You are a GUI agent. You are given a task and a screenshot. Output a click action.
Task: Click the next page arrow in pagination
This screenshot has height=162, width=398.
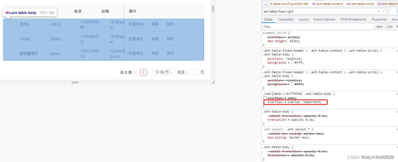(x=148, y=72)
